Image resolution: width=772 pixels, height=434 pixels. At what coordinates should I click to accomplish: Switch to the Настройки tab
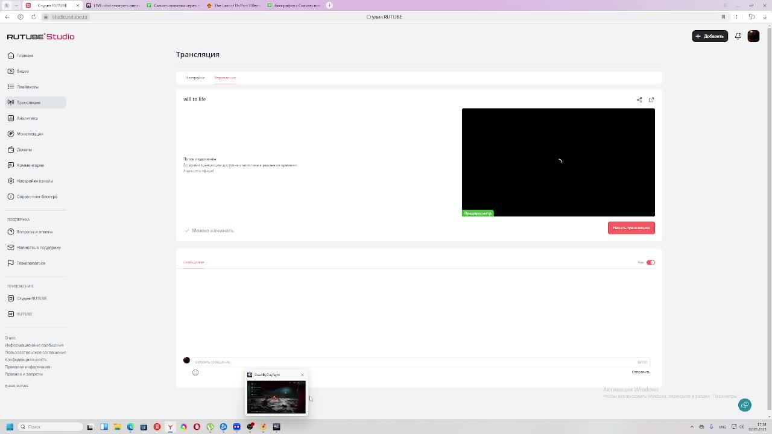(x=195, y=78)
